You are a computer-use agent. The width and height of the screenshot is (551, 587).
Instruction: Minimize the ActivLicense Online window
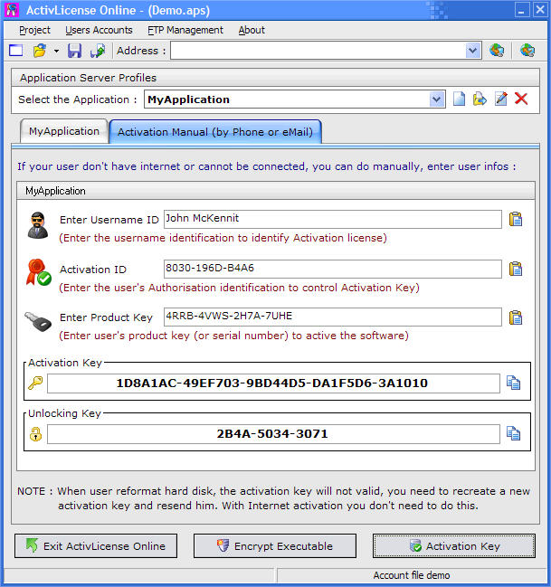[522, 10]
